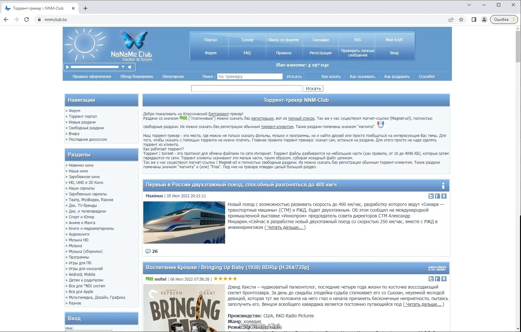Open Правила in the top menu
Image resolution: width=521 pixels, height=332 pixels.
point(284,53)
